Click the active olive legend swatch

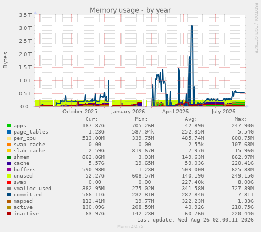click(x=9, y=207)
